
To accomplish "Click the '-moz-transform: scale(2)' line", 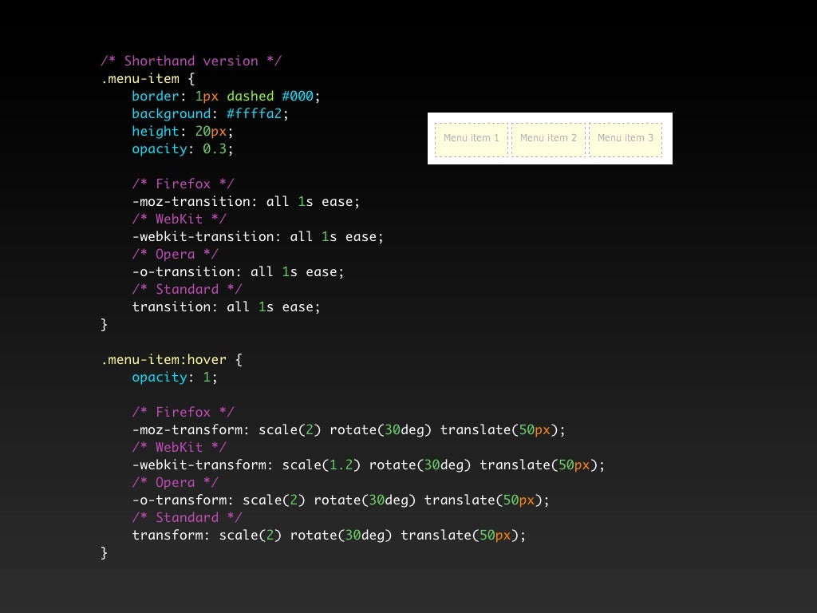I will (349, 430).
